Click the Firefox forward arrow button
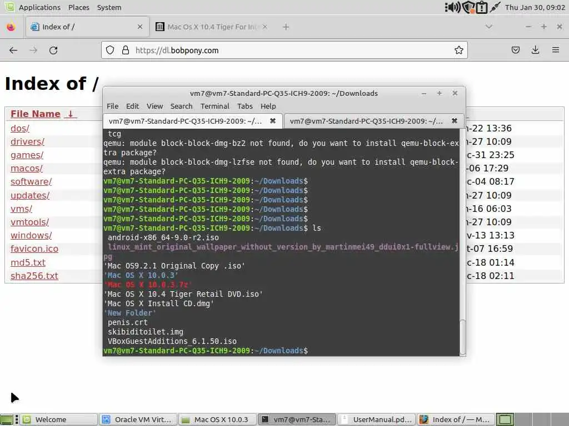 [x=33, y=50]
